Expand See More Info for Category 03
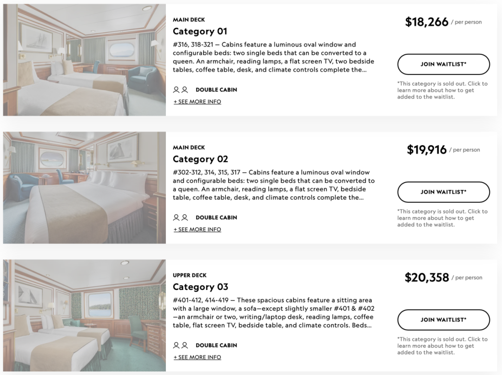This screenshot has height=375, width=502. (x=197, y=357)
